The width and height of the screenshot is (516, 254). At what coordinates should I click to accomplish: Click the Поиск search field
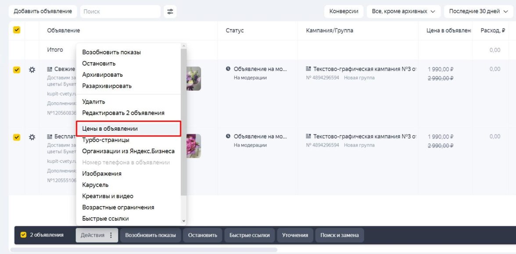pos(120,11)
